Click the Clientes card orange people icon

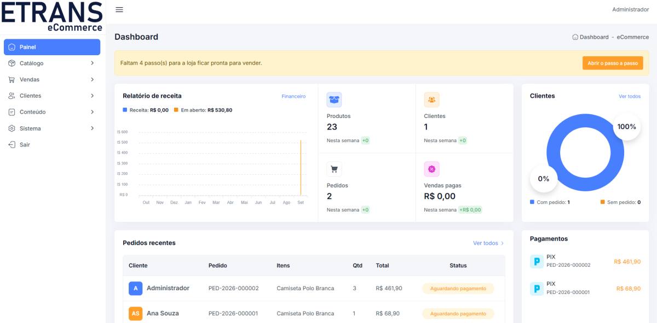[431, 99]
